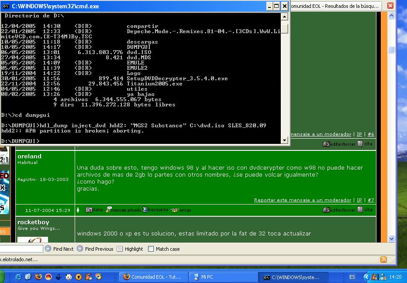Click 'cita' quote icon on post #7
407x283 pixels.
[360, 210]
